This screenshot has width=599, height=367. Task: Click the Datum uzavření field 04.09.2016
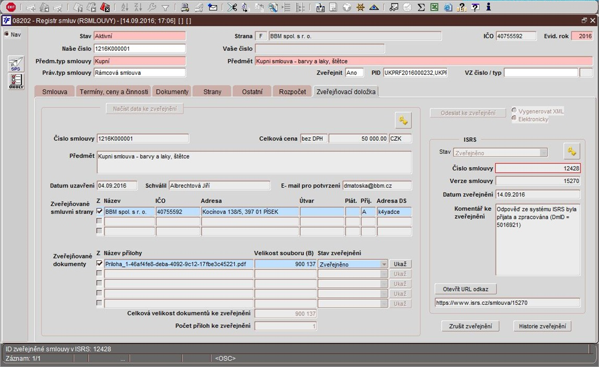pyautogui.click(x=117, y=186)
